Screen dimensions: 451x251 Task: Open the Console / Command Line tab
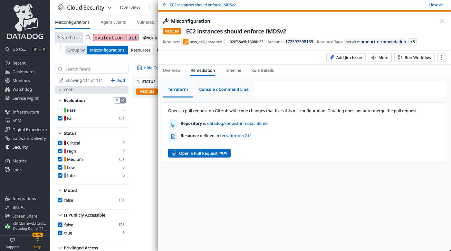click(224, 89)
